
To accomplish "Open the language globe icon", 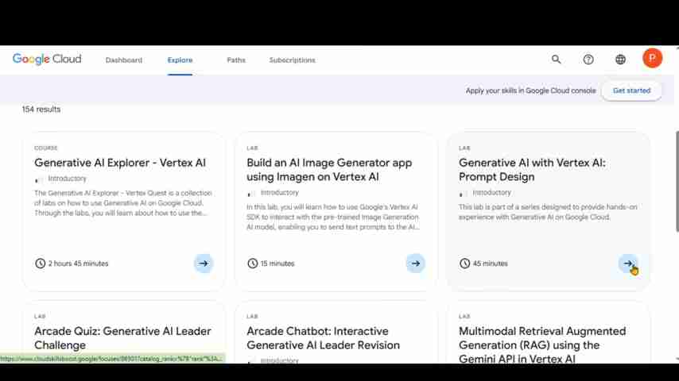I will 620,60.
